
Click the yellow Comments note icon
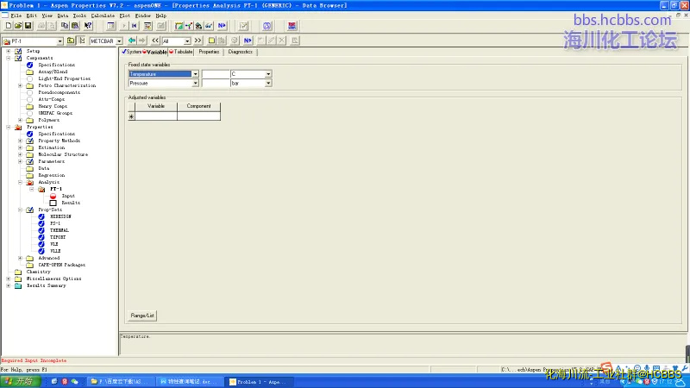(x=211, y=41)
